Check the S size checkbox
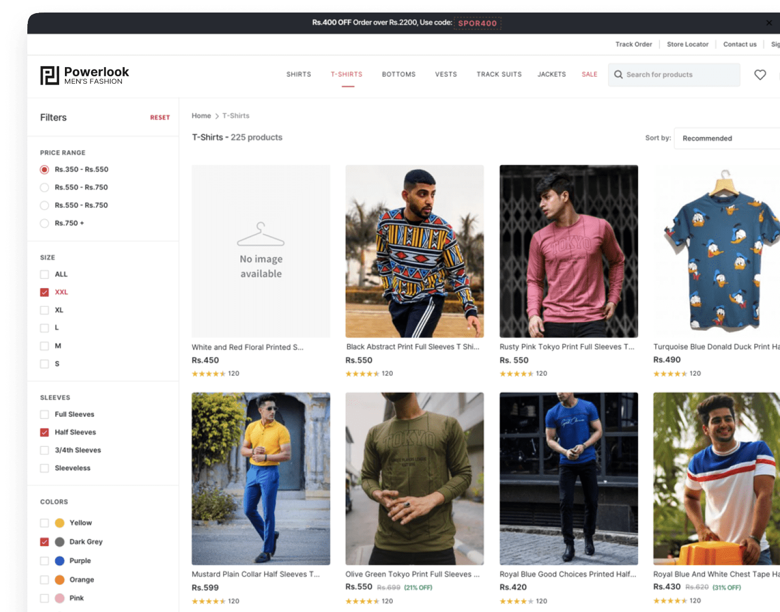 tap(44, 364)
